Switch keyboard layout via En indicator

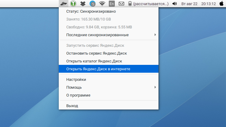pyautogui.click(x=112, y=4)
